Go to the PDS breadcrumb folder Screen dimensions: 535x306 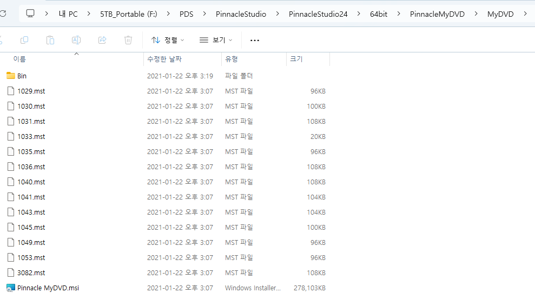[186, 14]
